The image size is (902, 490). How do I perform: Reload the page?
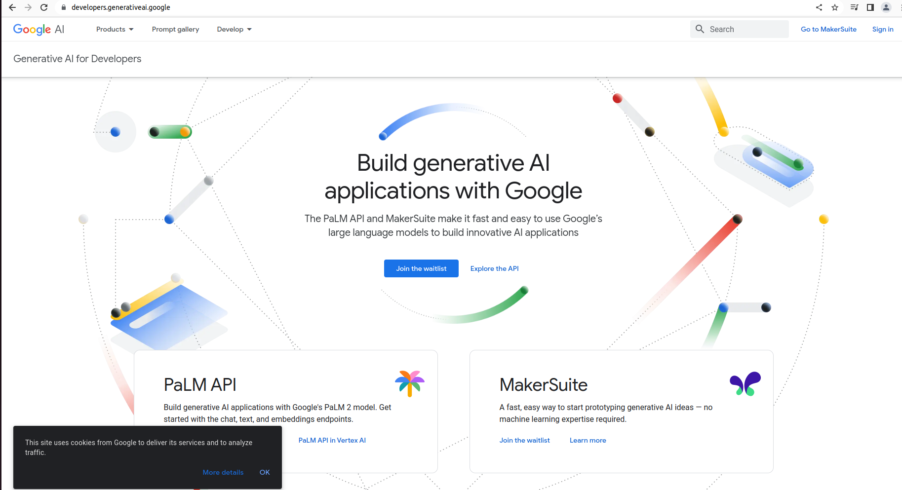pos(44,7)
